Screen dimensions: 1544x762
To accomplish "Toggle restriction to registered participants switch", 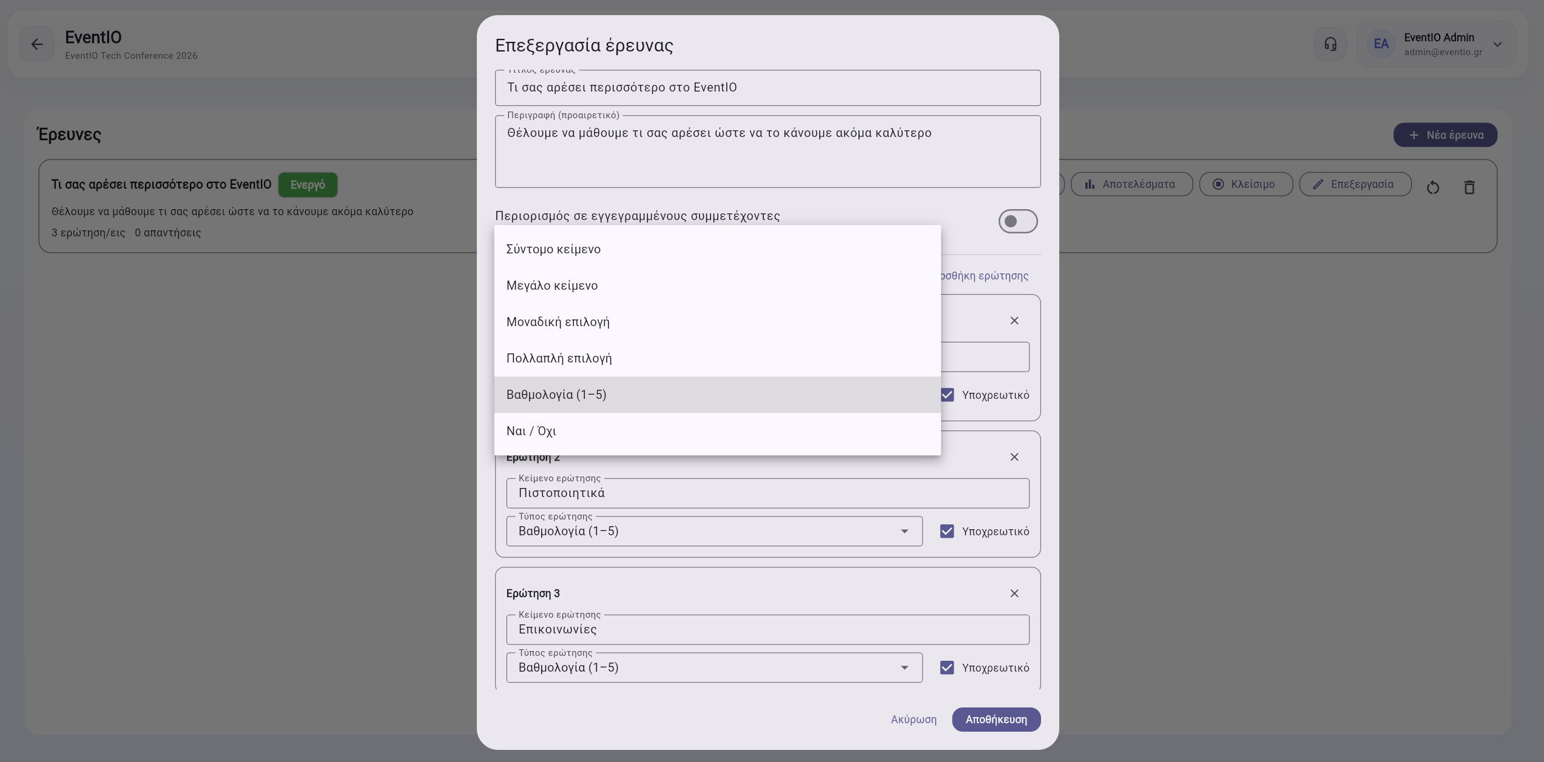I will [1018, 221].
